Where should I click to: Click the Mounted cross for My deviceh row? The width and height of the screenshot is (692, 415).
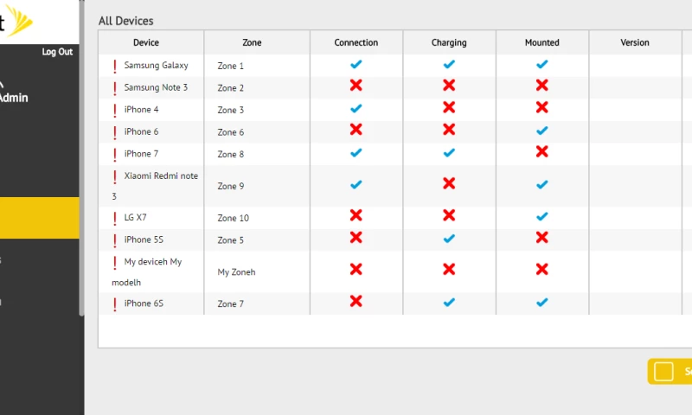(541, 270)
